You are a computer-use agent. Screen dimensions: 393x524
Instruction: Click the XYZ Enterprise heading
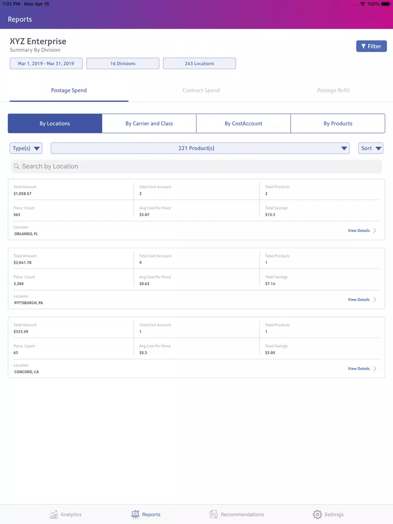coord(38,41)
